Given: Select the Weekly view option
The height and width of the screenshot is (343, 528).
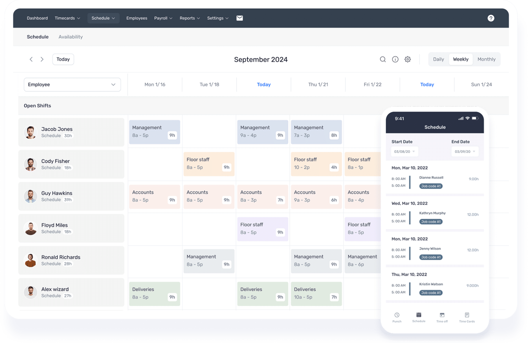Looking at the screenshot, I should (x=460, y=59).
